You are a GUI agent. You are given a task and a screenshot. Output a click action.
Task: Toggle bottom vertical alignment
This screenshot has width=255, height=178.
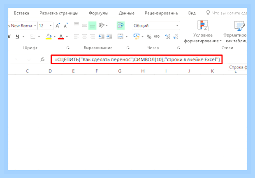[x=93, y=25]
